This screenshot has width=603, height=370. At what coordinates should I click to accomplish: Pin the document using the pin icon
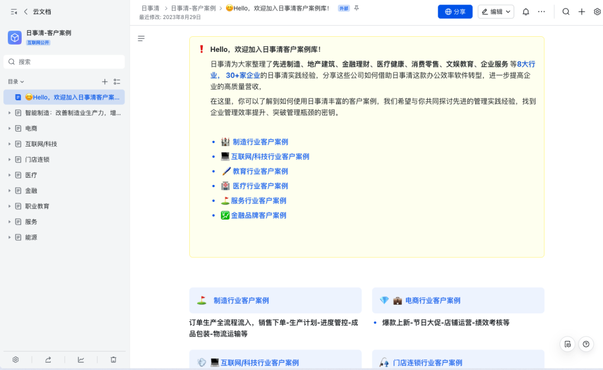[356, 8]
